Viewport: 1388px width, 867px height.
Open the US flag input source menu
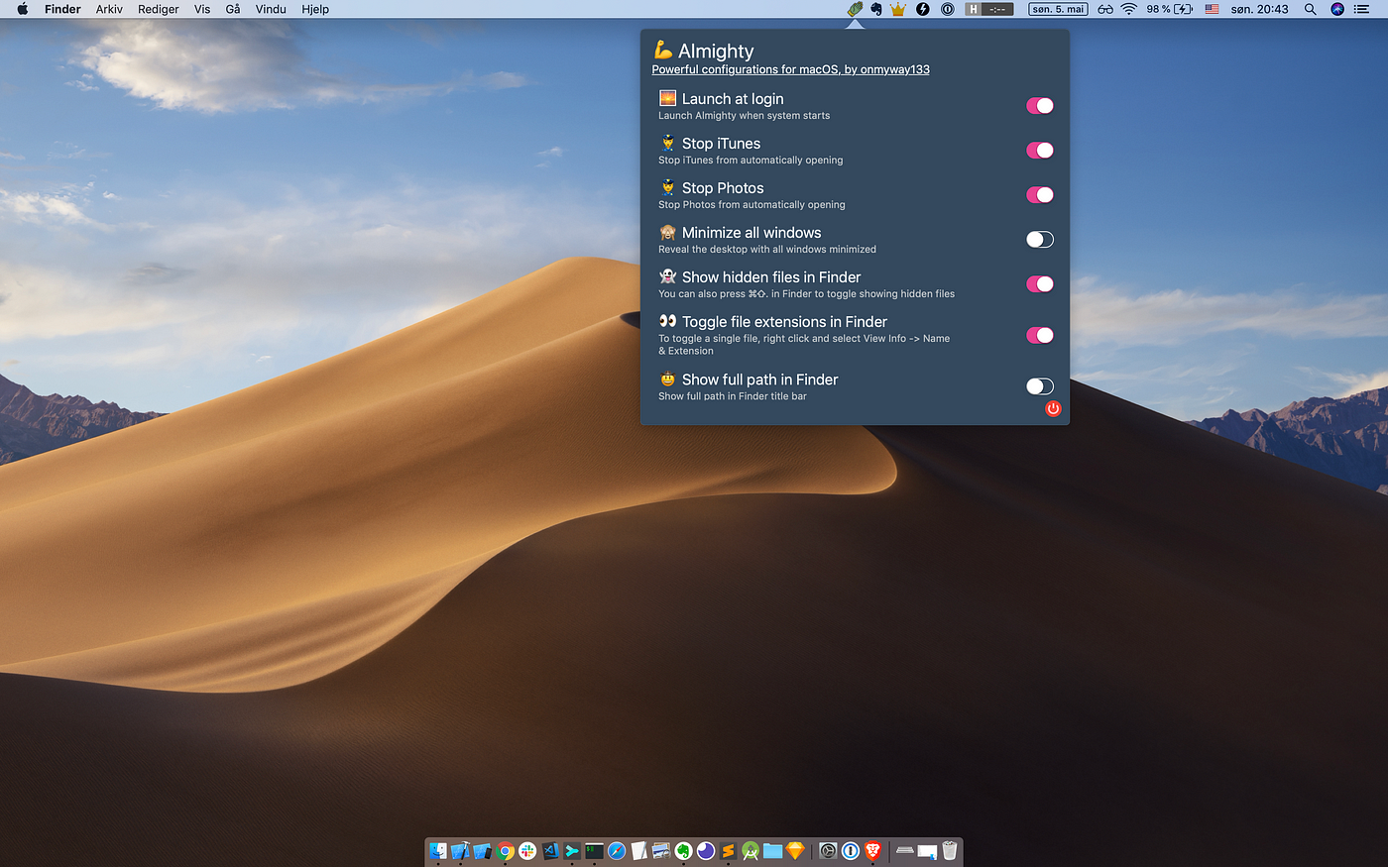click(1212, 9)
